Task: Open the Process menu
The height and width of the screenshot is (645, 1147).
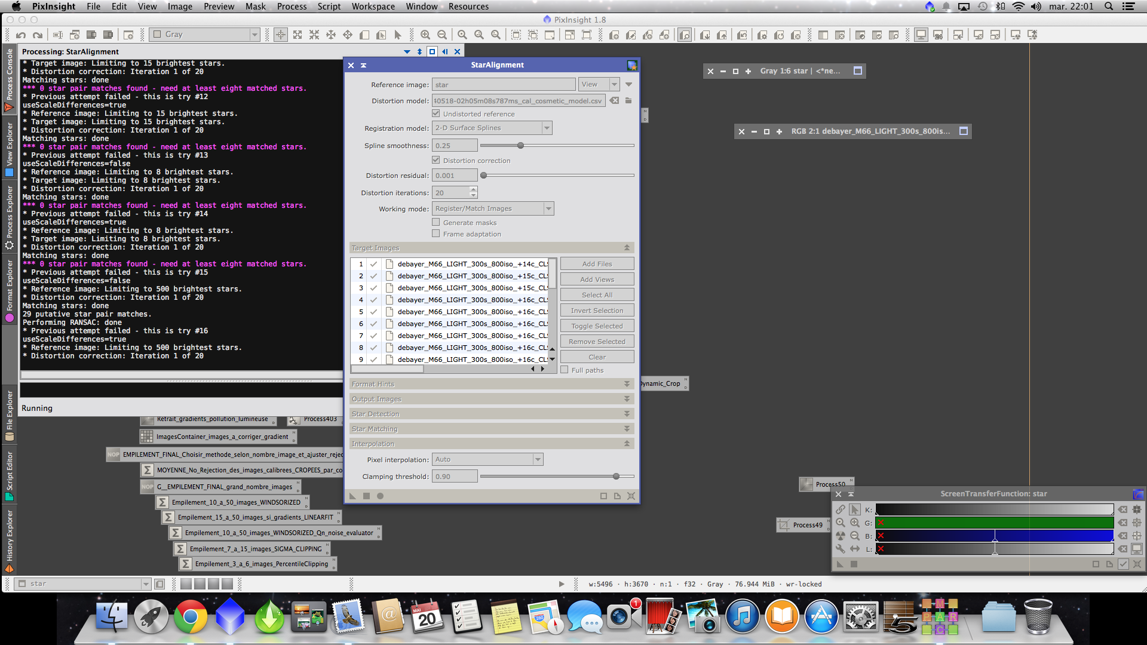Action: point(292,7)
